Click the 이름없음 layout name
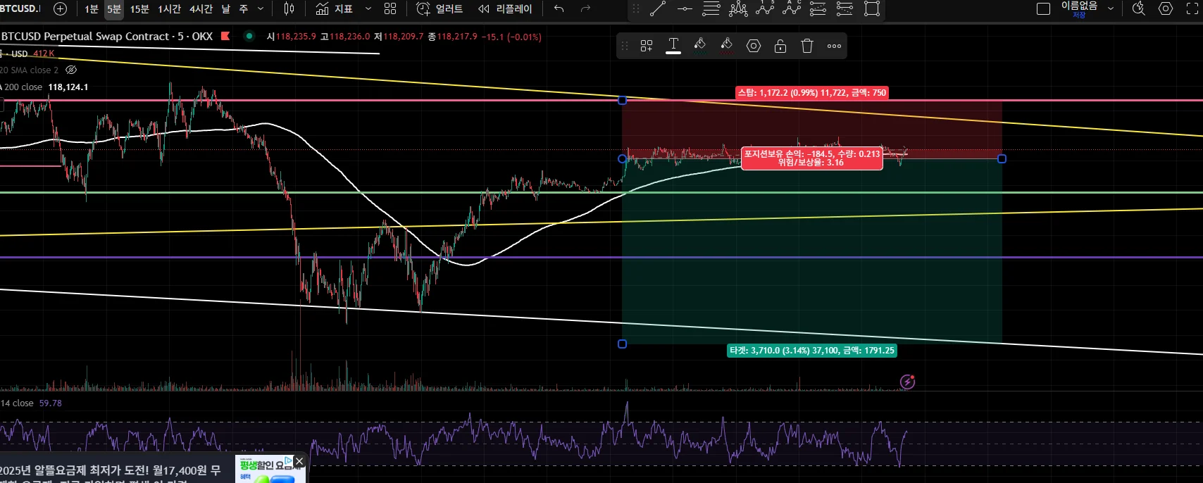 coord(1079,6)
